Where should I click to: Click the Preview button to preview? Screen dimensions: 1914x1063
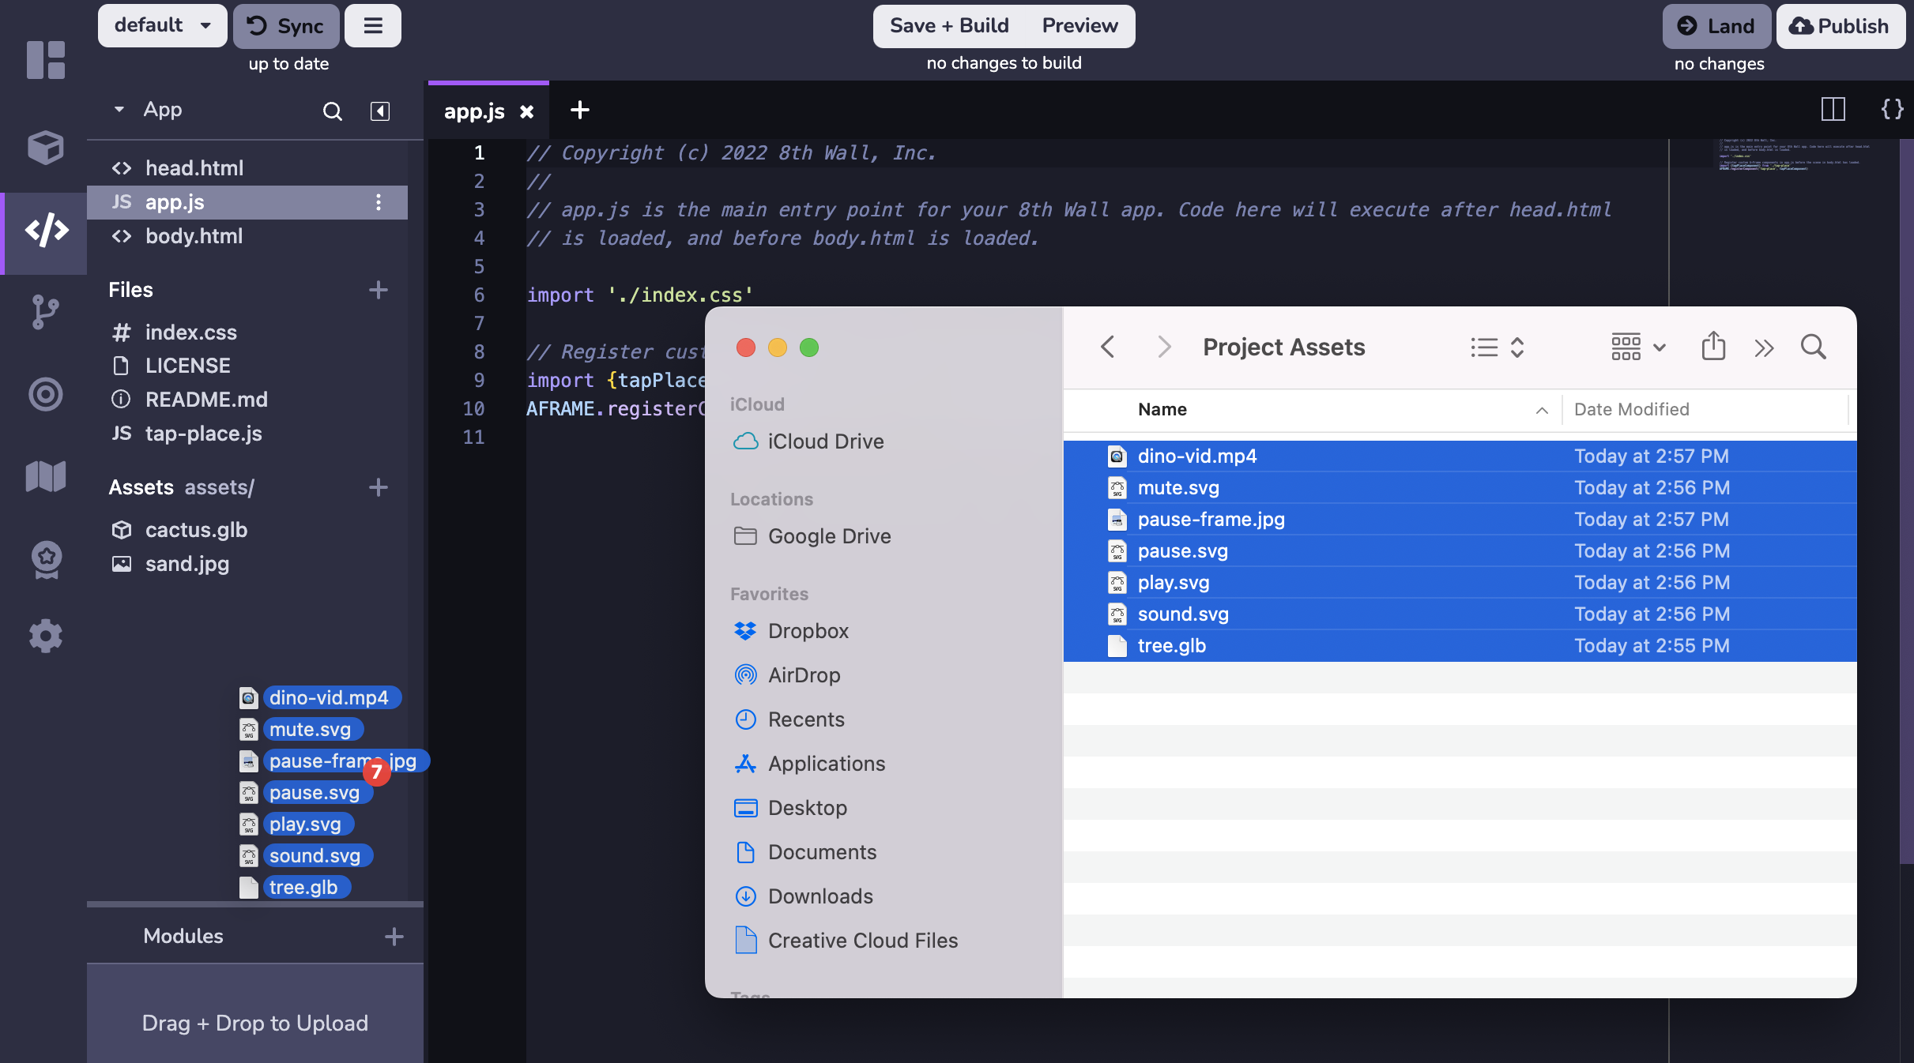click(x=1080, y=24)
